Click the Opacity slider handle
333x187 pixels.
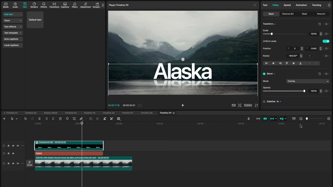coord(304,91)
